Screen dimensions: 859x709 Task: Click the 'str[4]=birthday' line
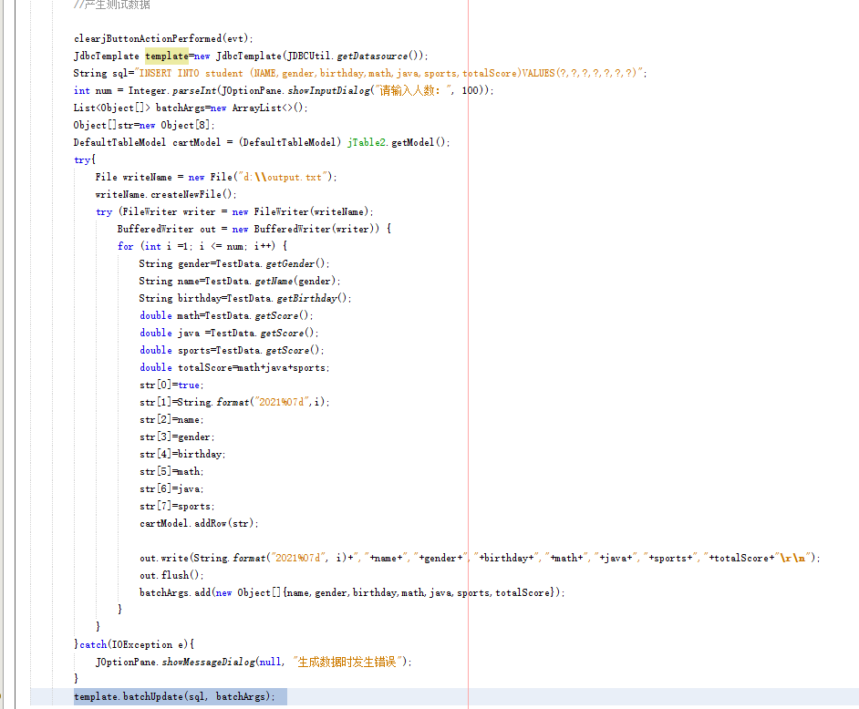click(x=182, y=454)
